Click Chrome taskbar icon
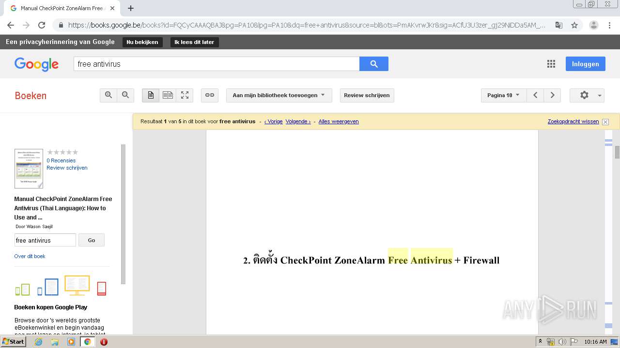This screenshot has width=620, height=348. (88, 342)
